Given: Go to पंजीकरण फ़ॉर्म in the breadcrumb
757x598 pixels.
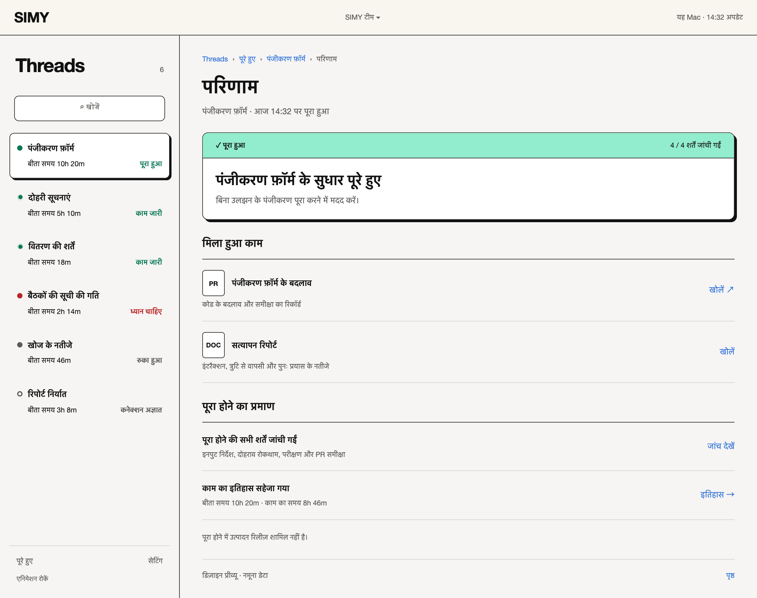Looking at the screenshot, I should 286,59.
